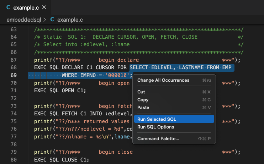Click the Static SQL 1 comment line
Screen dimensions: 264x164
139,37
